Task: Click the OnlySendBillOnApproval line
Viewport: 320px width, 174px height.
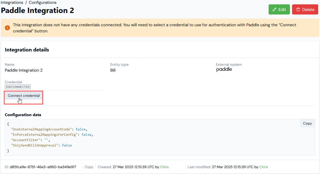Action: tap(41, 145)
